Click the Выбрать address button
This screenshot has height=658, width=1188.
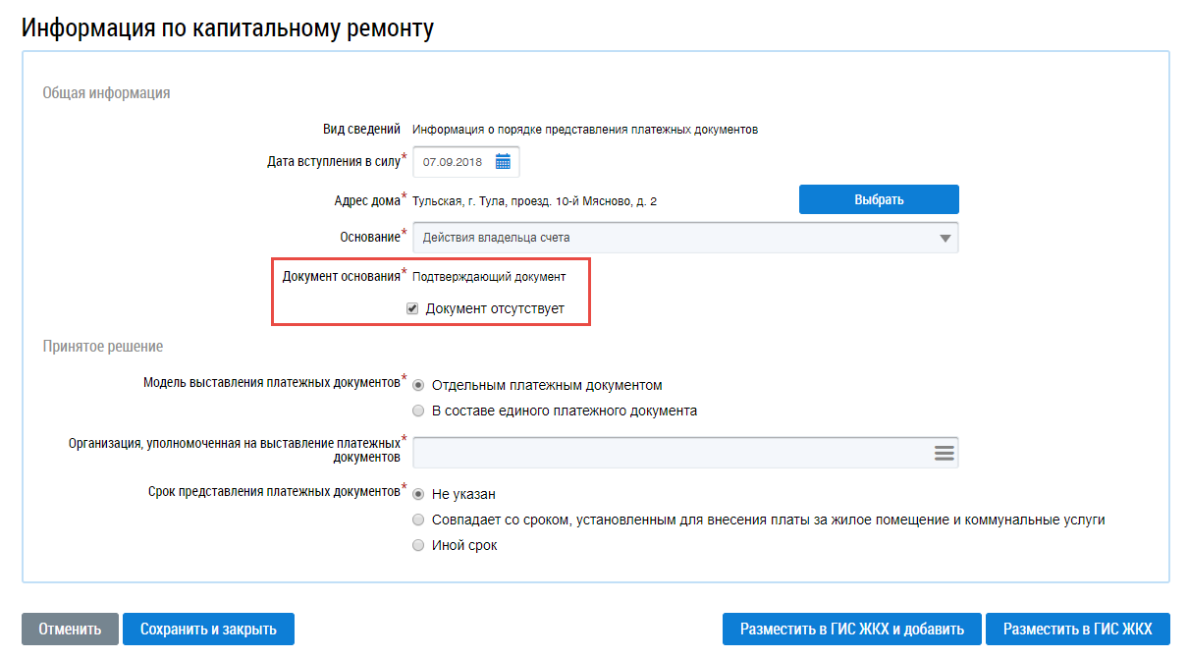click(x=878, y=199)
